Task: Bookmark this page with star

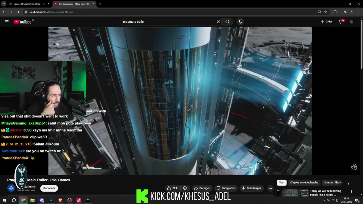Action: click(x=326, y=12)
